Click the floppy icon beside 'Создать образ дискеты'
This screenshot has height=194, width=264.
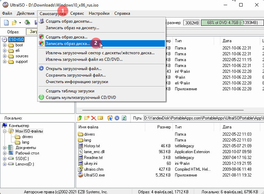pyautogui.click(x=41, y=21)
